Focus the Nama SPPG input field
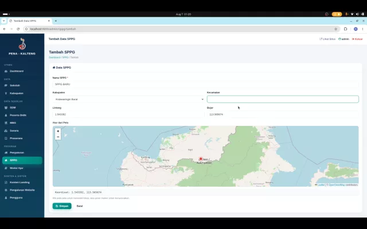Viewport: 367px width, 229px height. [x=205, y=84]
